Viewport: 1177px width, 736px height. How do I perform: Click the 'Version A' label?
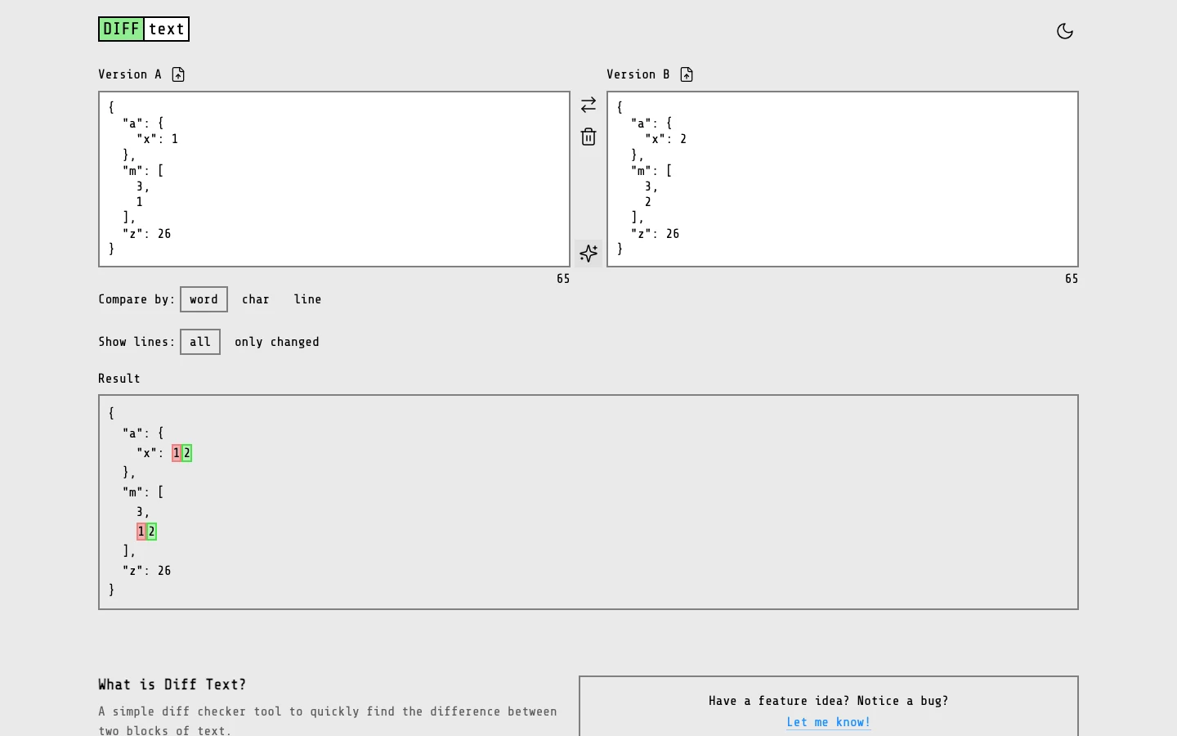click(x=130, y=74)
